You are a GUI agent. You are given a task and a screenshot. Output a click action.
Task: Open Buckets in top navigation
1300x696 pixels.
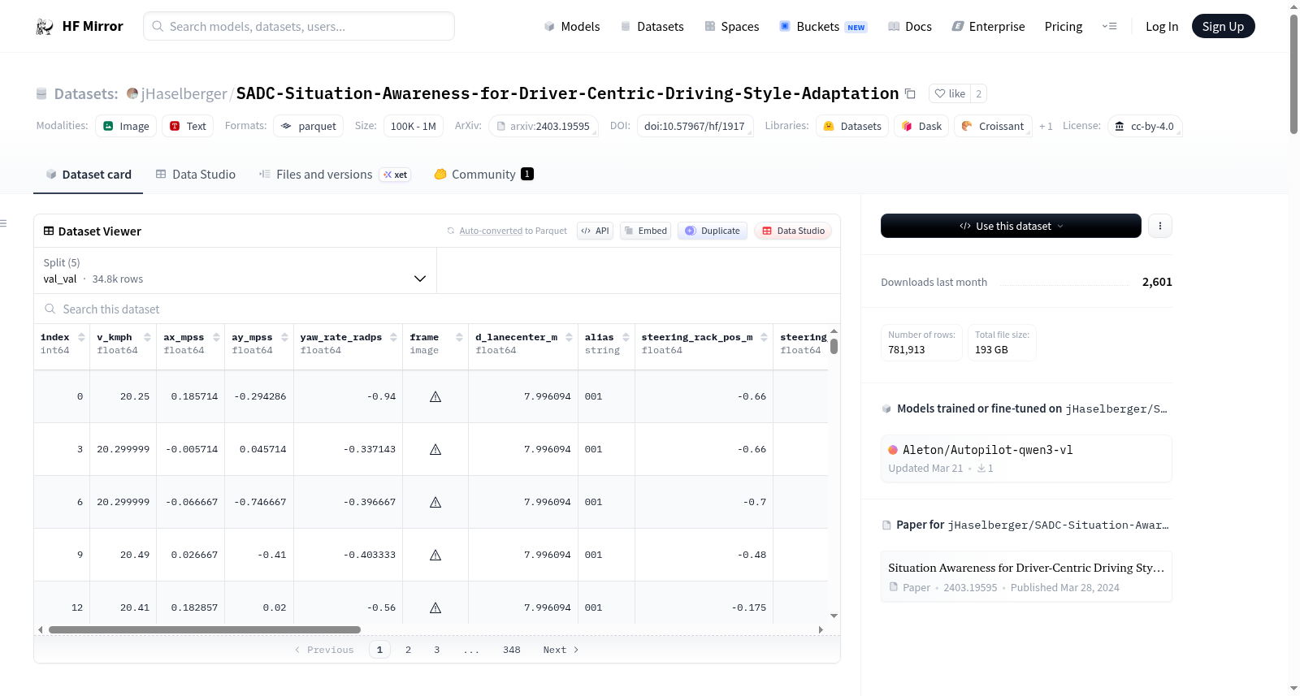tap(823, 26)
